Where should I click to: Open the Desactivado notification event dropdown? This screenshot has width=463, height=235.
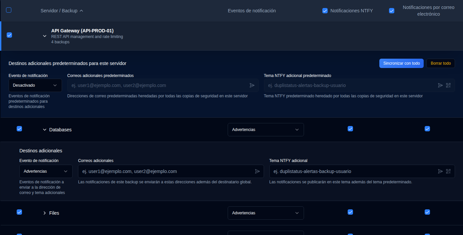coord(35,85)
